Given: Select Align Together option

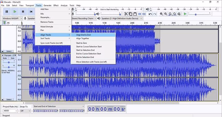Looking at the screenshot, I should (93, 38).
